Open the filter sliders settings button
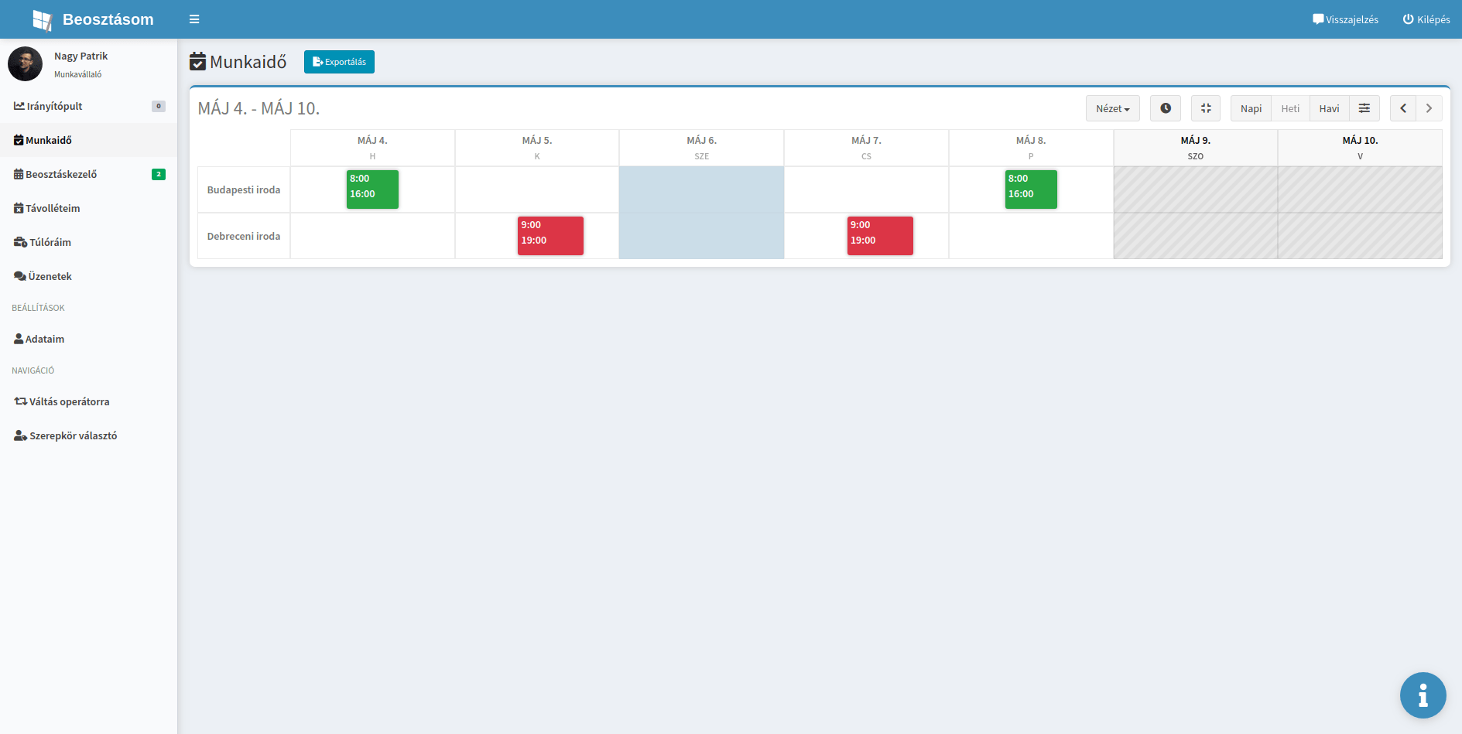This screenshot has height=734, width=1462. (1364, 108)
